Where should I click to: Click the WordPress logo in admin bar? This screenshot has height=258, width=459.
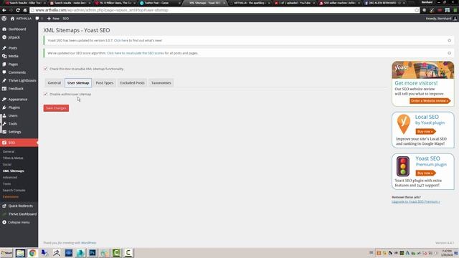[4, 19]
